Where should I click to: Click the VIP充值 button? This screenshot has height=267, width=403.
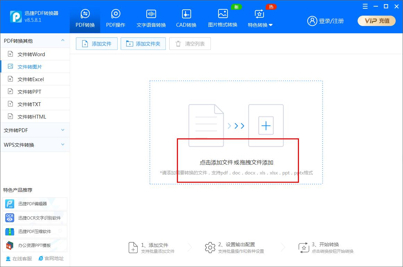point(376,21)
